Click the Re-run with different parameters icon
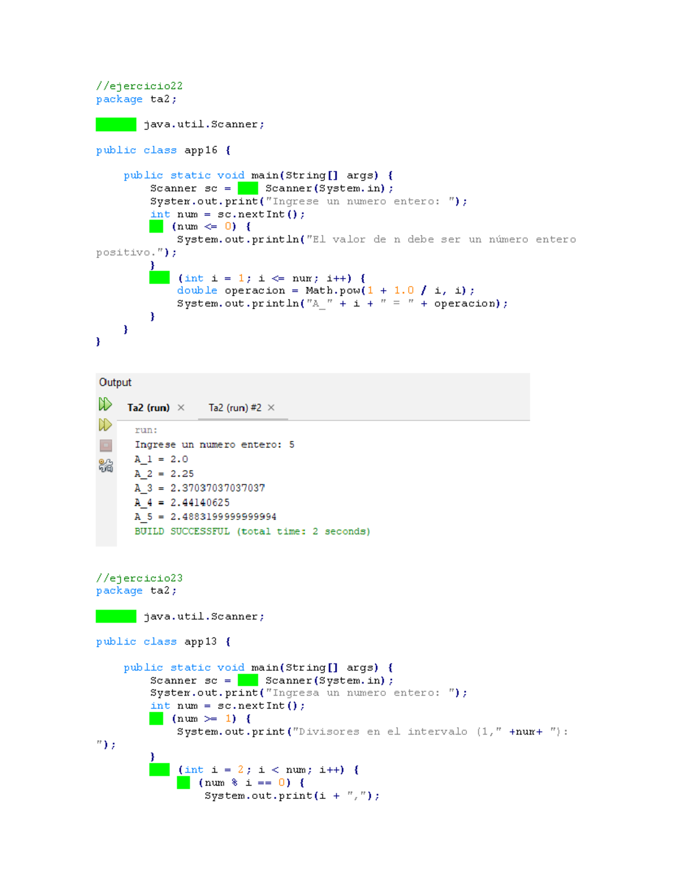The image size is (690, 892). 105,425
